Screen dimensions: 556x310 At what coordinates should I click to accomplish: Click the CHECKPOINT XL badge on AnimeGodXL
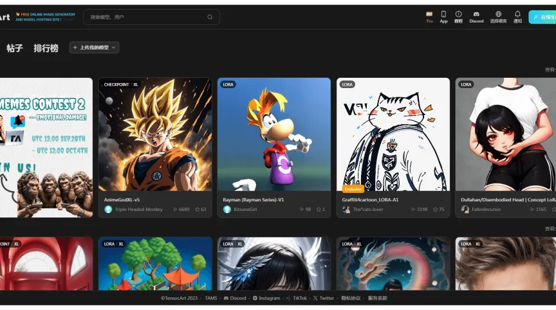click(121, 84)
